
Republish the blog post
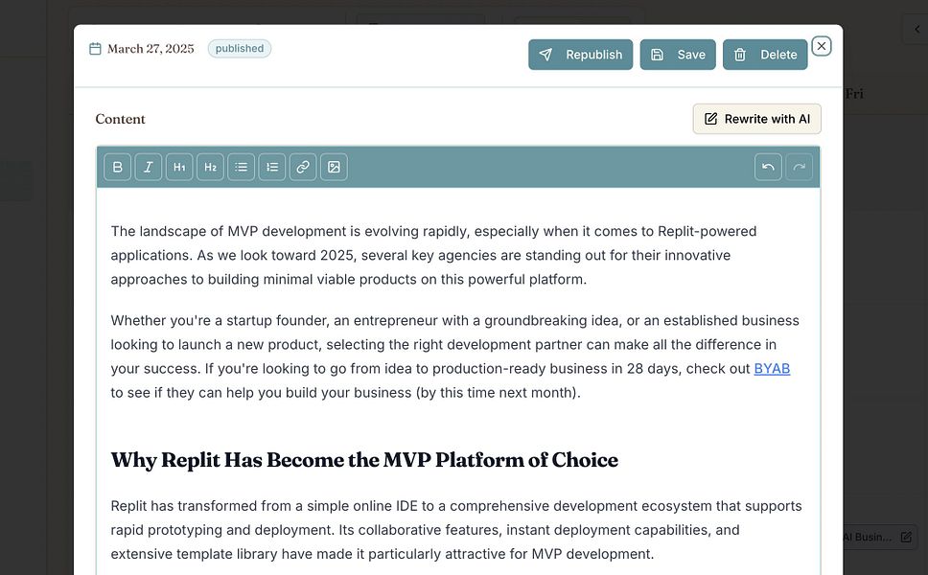tap(580, 55)
